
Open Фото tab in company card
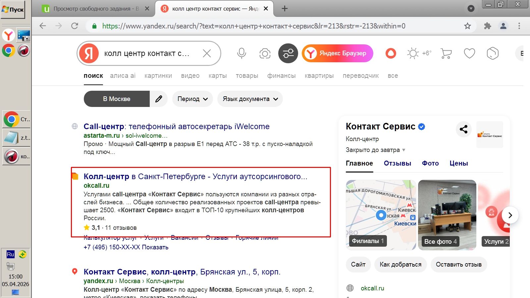tap(430, 163)
